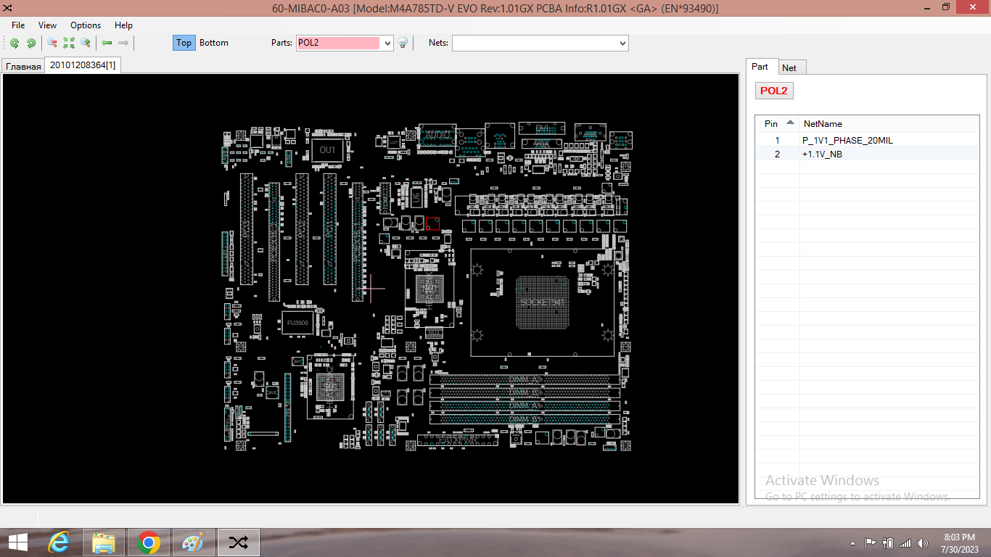991x557 pixels.
Task: Click the zoom out magnifier icon
Action: click(52, 44)
